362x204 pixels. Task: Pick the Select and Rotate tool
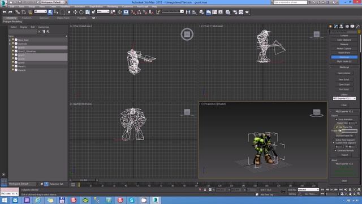(81, 12)
